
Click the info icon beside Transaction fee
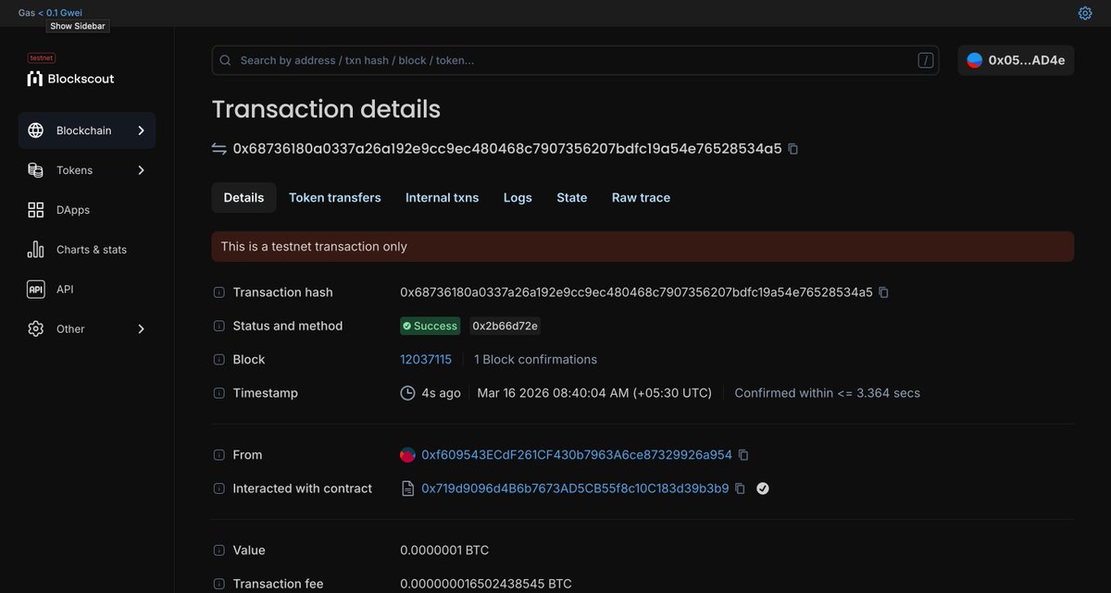(x=219, y=584)
